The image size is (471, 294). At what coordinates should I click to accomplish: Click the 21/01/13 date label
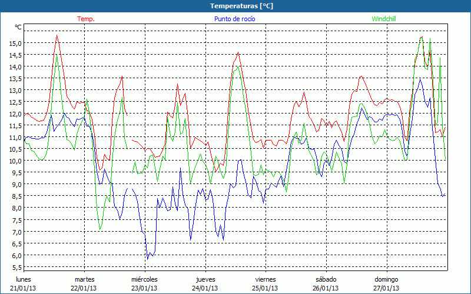click(x=23, y=288)
